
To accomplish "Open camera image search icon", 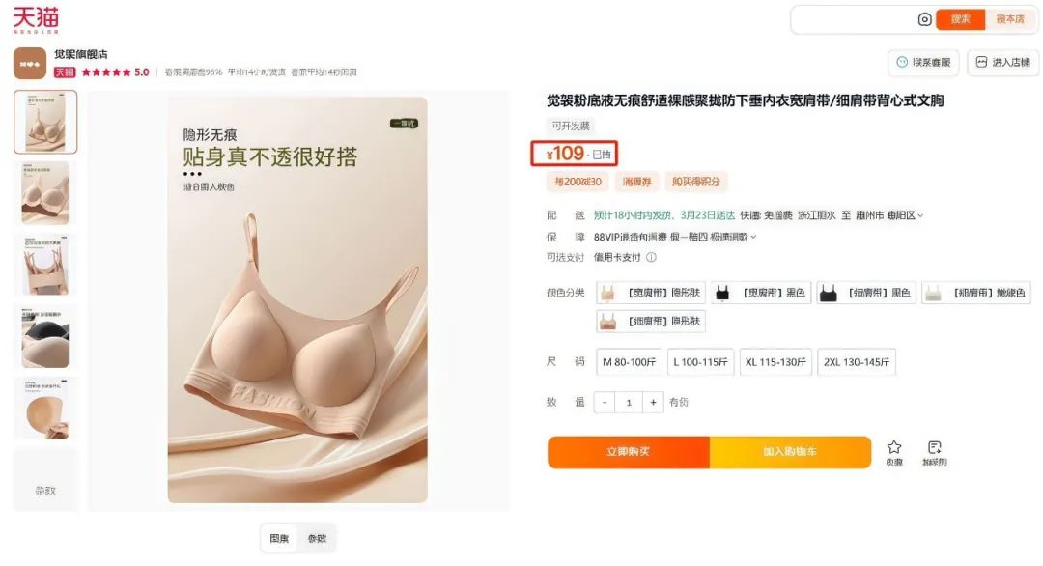I will click(924, 19).
